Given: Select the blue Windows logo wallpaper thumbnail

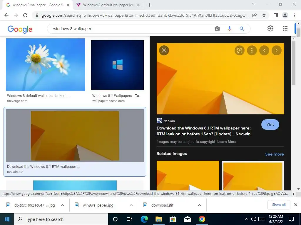Looking at the screenshot, I should click(x=117, y=65).
